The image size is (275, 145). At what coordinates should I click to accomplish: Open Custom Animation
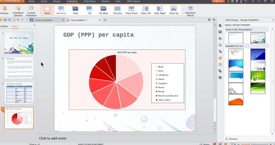click(x=31, y=11)
